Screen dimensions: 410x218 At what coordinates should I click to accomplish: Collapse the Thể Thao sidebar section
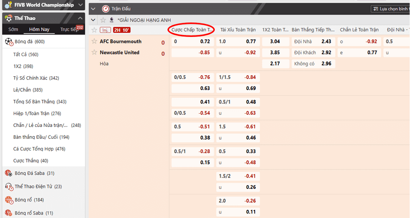point(80,18)
